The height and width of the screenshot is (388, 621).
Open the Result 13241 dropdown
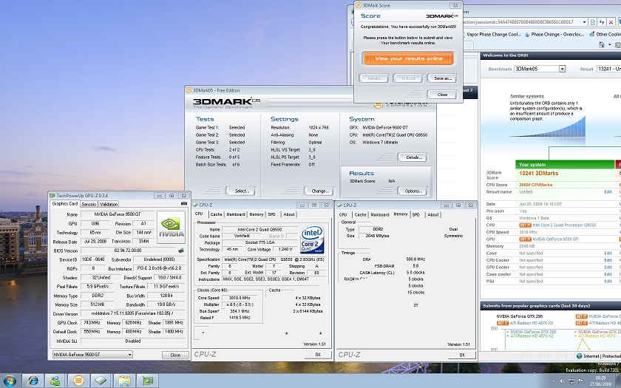pyautogui.click(x=609, y=69)
